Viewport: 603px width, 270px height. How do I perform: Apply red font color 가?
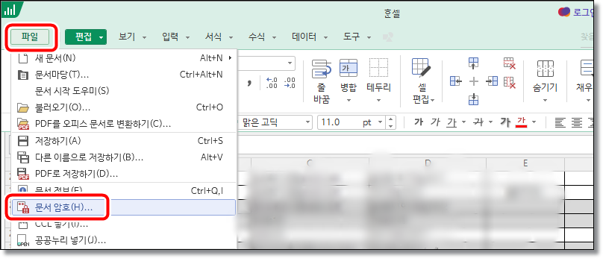pos(522,122)
